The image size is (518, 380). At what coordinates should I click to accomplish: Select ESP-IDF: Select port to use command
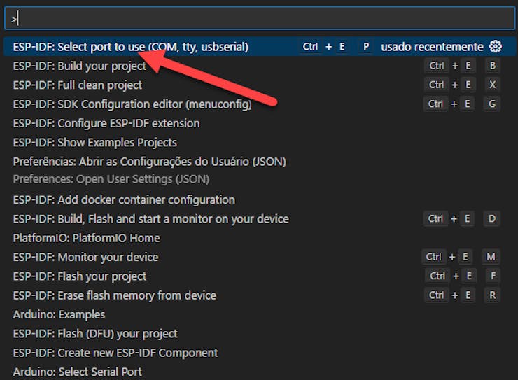(131, 47)
